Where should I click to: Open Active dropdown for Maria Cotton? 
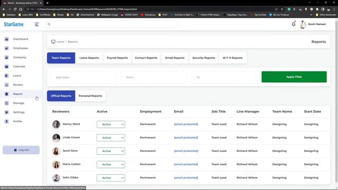[111, 164]
